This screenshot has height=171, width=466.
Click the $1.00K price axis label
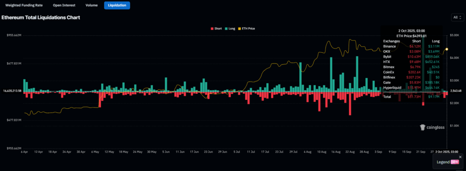[x=455, y=126]
